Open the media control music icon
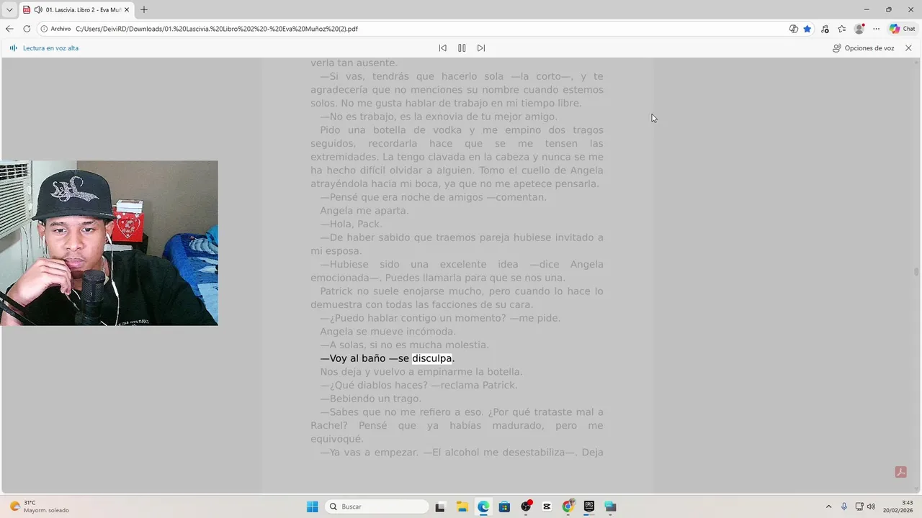The height and width of the screenshot is (518, 922). 825,29
